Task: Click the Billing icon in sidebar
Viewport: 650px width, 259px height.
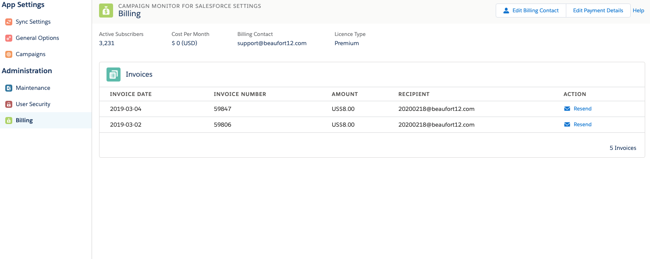Action: coord(9,121)
